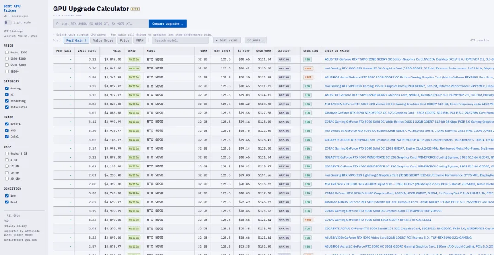494x255 pixels.
Task: Sort by Value Score
Action: [103, 40]
